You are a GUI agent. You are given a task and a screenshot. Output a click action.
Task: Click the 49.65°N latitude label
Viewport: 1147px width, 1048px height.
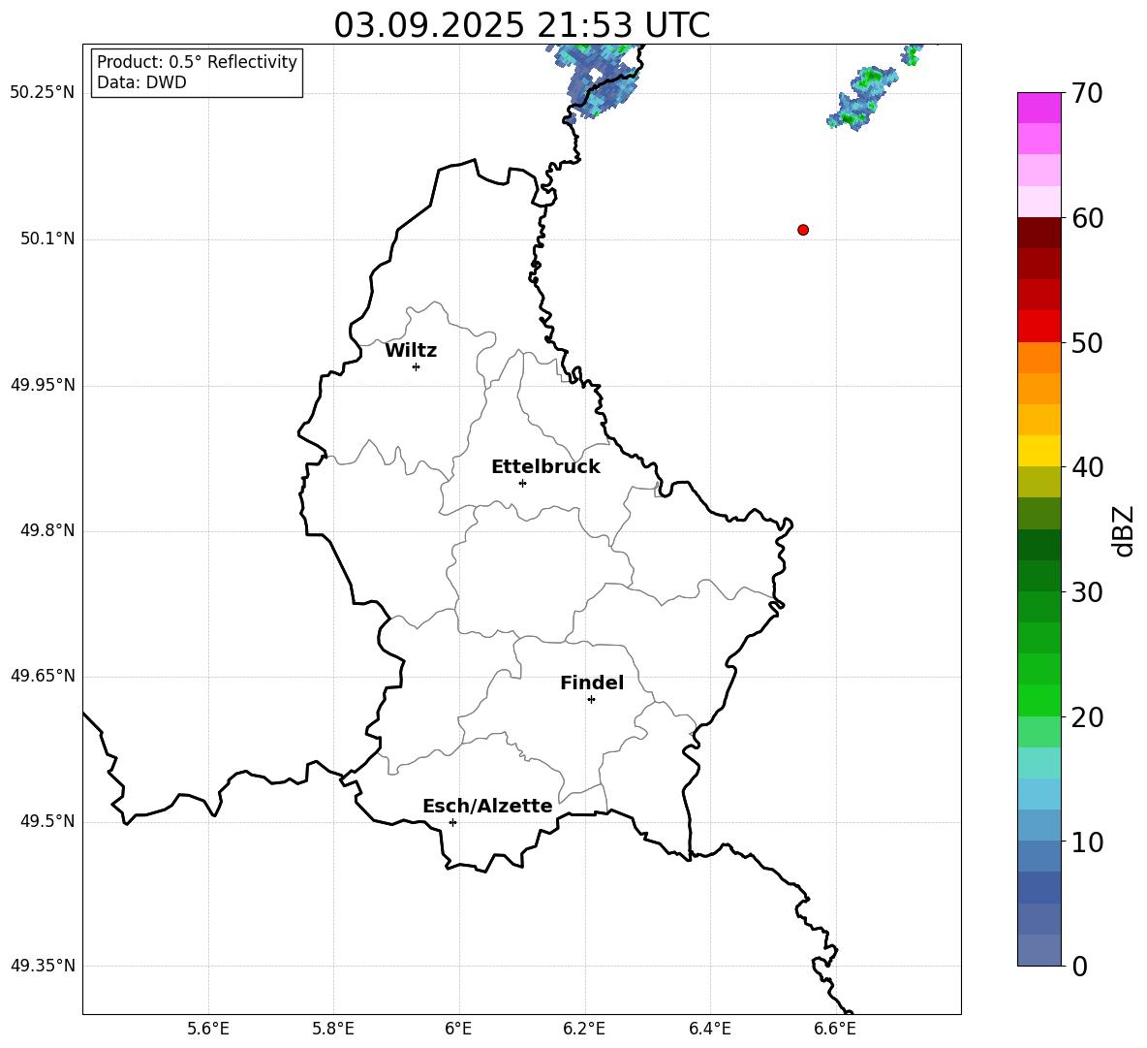(x=43, y=676)
